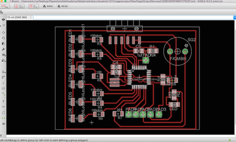Click the BLED1 LED component
Image resolution: width=236 pixels, height=142 pixels.
[x=77, y=39]
